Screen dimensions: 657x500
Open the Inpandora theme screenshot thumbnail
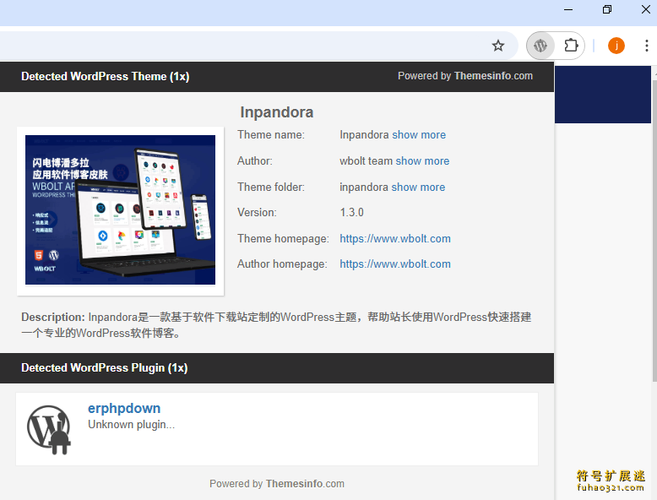tap(120, 210)
